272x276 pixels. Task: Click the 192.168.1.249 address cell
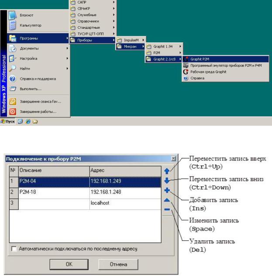pos(125,181)
